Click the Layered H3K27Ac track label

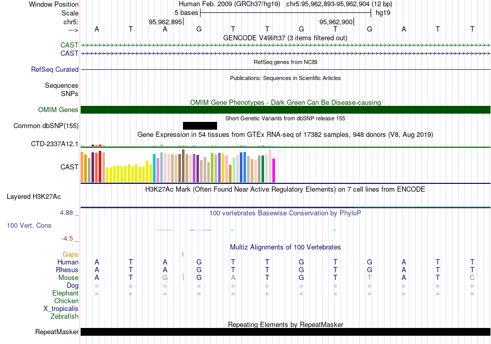34,197
